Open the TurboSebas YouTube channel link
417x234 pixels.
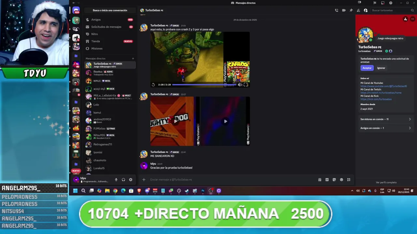pyautogui.click(x=383, y=86)
